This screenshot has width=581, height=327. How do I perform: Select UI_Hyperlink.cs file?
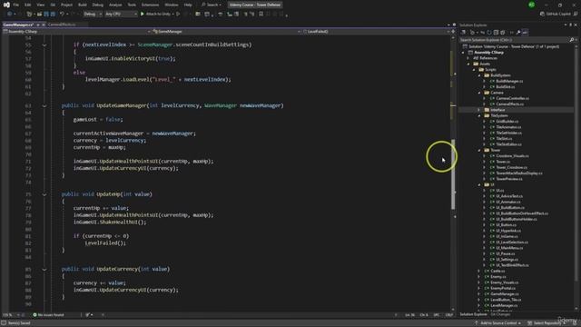(508, 231)
